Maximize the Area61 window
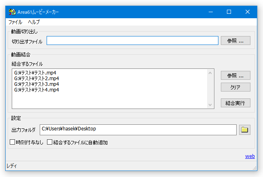Screen dimensions: 263x177 coord(229,12)
